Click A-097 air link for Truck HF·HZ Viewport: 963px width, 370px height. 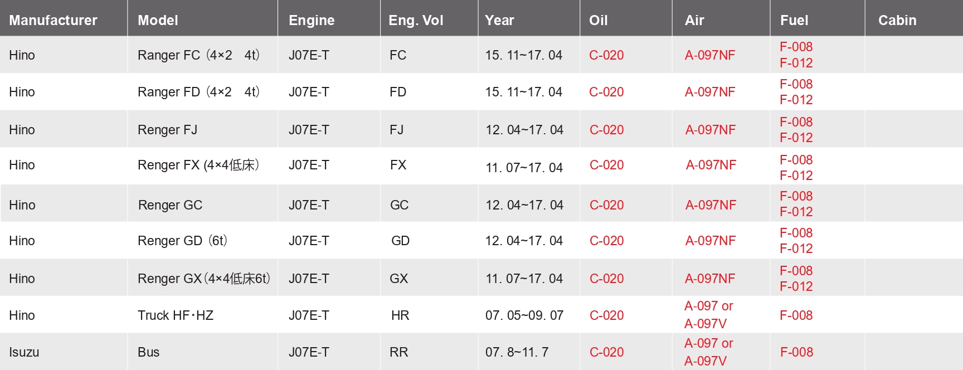point(701,306)
